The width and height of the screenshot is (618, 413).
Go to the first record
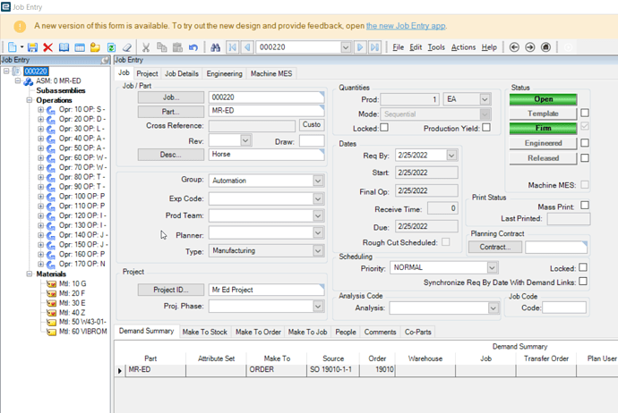pyautogui.click(x=232, y=47)
